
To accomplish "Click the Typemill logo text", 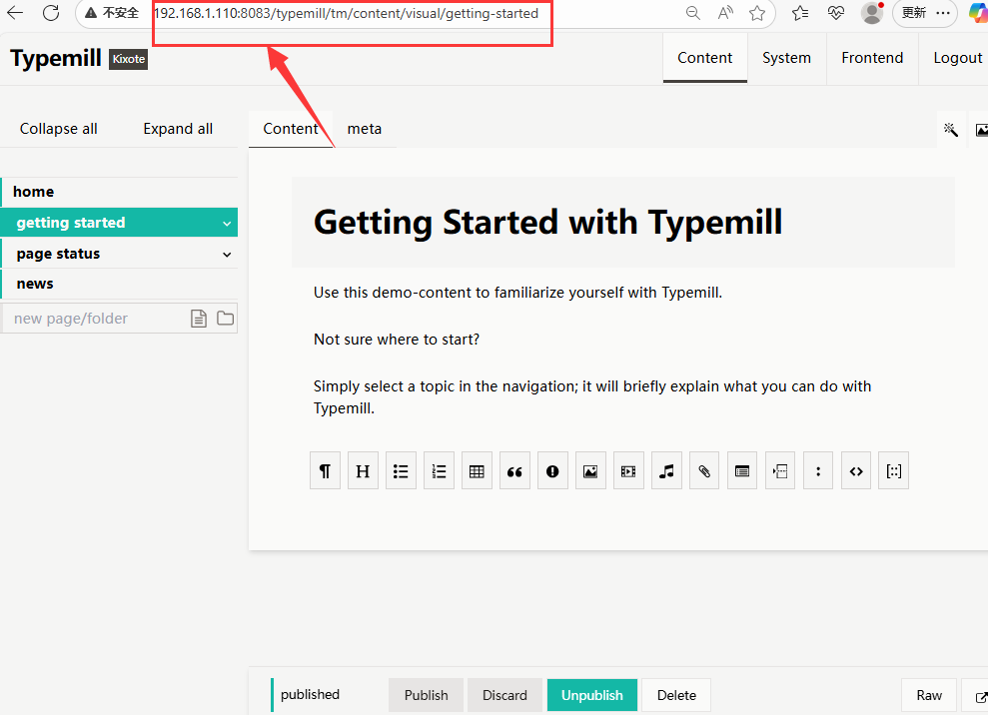I will (56, 58).
